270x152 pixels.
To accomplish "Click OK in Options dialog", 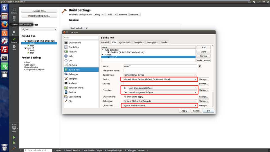I will (208, 111).
